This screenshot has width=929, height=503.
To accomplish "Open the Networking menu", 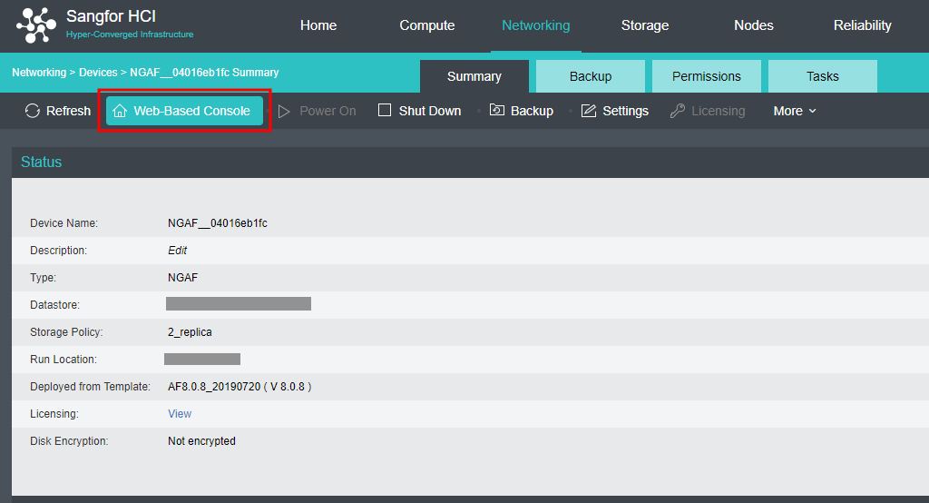I will (535, 25).
